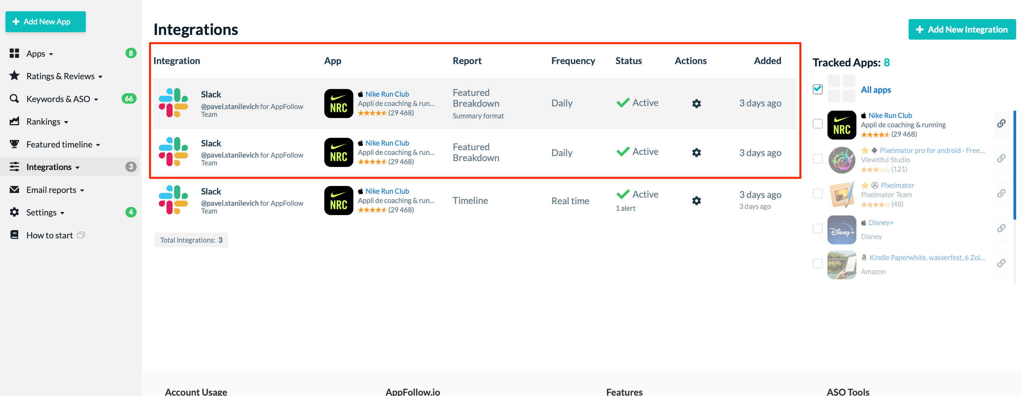
Task: Click the Settings count badge 4
Action: [x=131, y=212]
